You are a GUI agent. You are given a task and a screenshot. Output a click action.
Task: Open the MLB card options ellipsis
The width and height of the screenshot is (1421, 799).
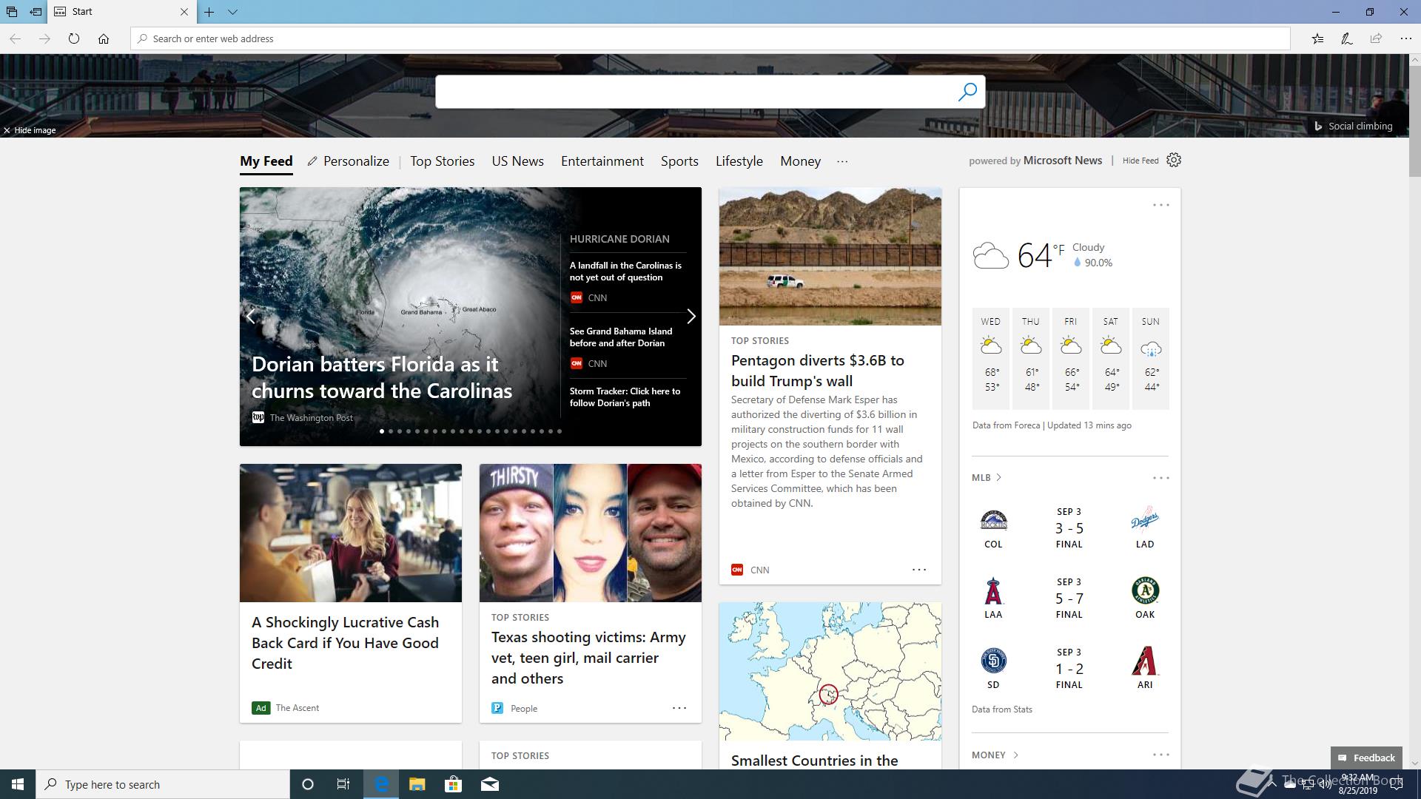(x=1160, y=478)
